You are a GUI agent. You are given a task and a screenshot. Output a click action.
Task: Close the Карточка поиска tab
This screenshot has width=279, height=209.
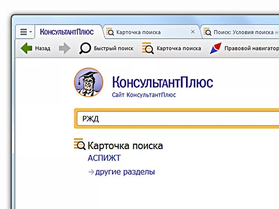[193, 32]
